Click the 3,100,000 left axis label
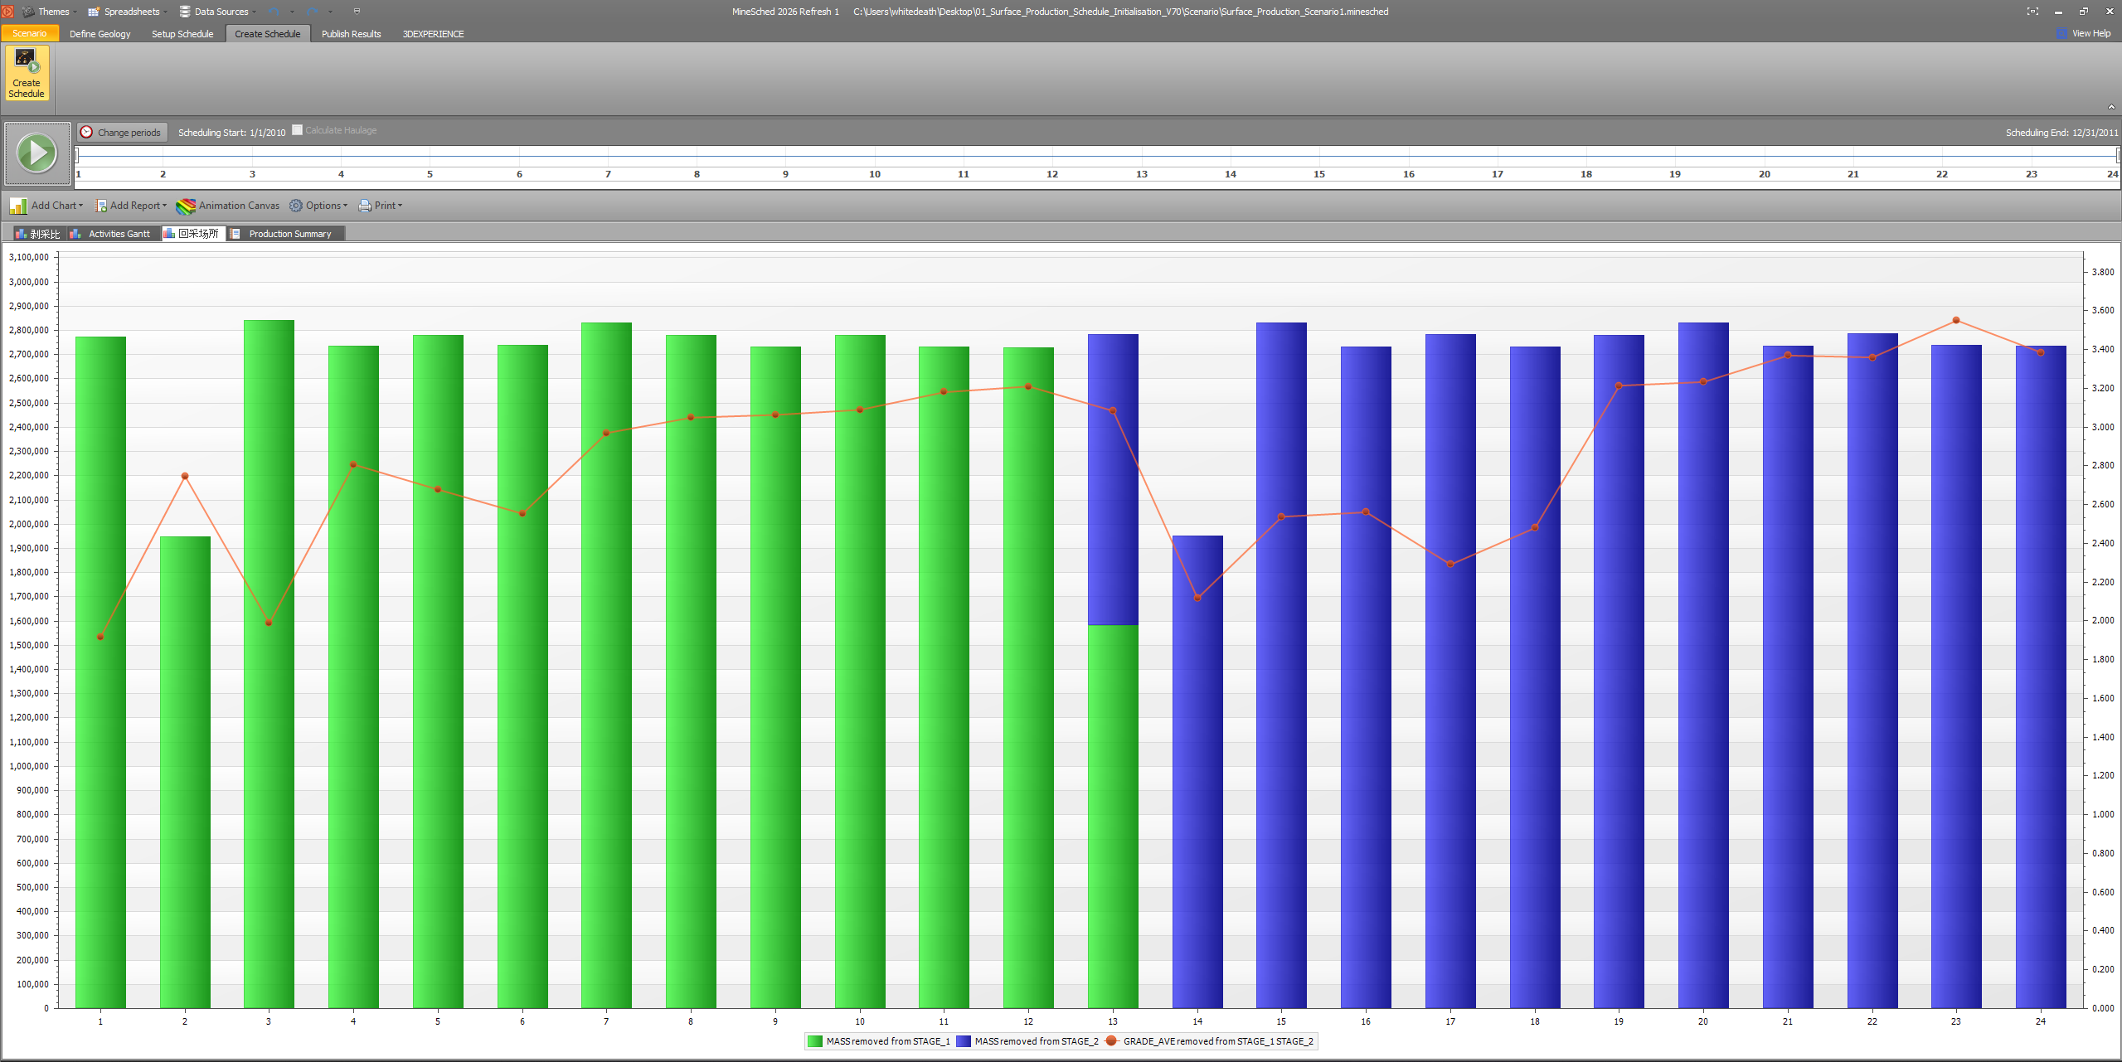Viewport: 2122px width, 1062px height. [x=28, y=258]
